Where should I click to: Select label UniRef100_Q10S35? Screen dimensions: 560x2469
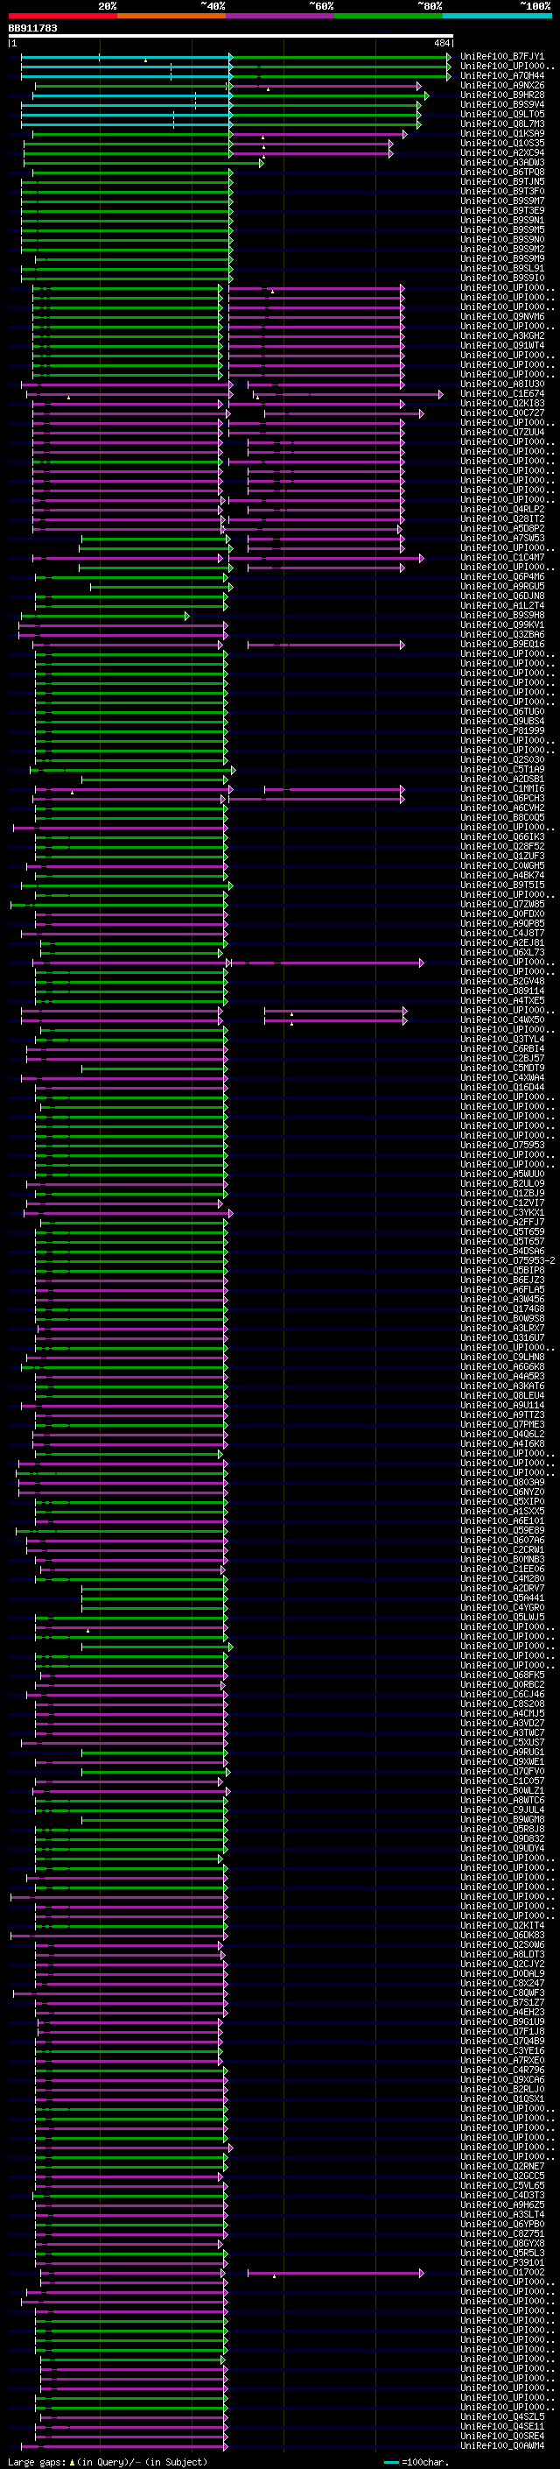(x=501, y=143)
